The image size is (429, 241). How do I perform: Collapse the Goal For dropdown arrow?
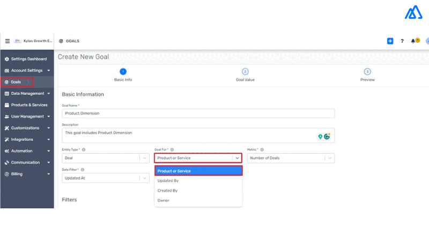tap(236, 158)
